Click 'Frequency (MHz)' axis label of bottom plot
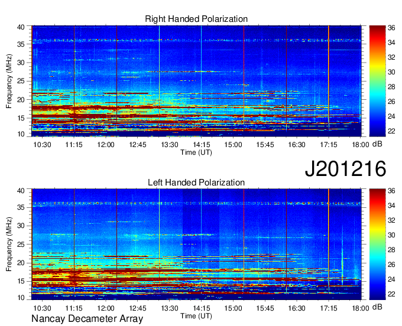The width and height of the screenshot is (402, 326). pos(9,244)
